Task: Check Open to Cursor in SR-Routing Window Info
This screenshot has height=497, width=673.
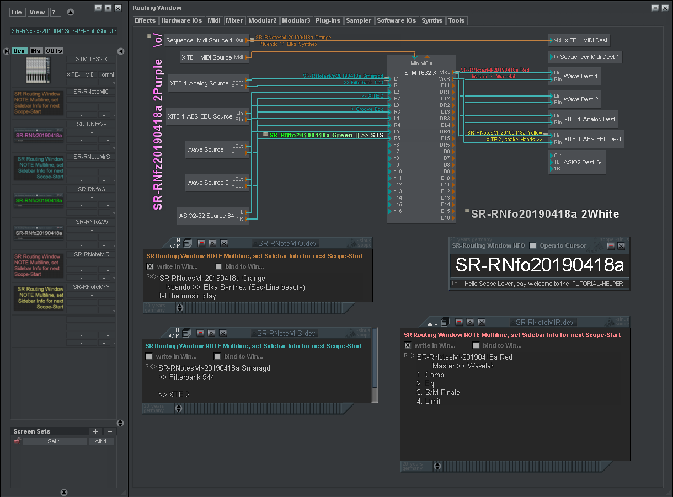Action: pyautogui.click(x=532, y=246)
